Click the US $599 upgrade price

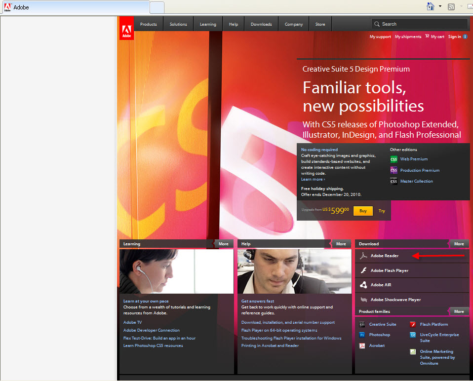[x=336, y=210]
